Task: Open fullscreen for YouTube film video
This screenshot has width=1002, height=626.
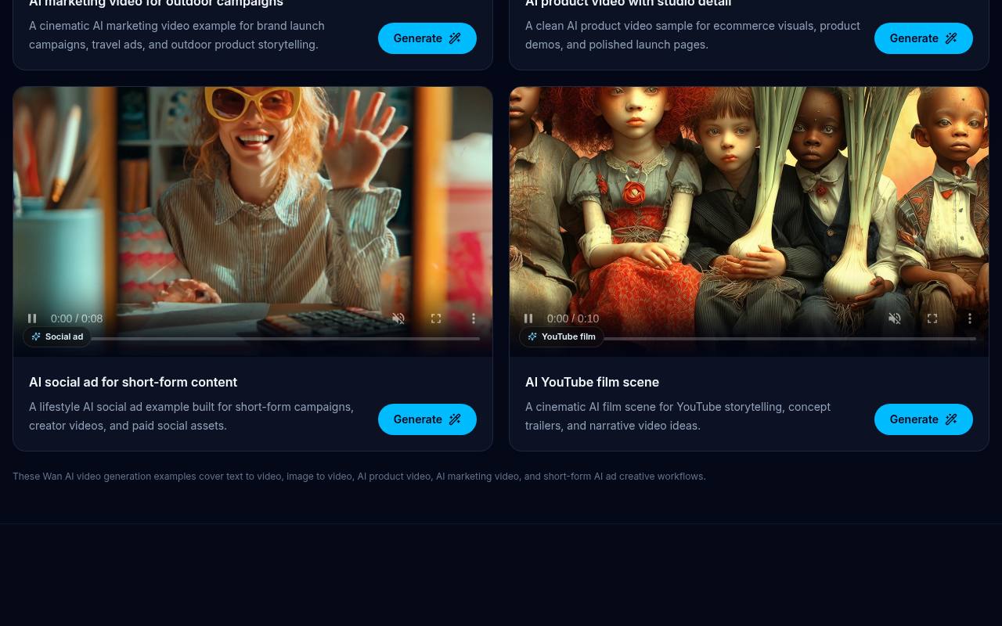Action: (x=932, y=318)
